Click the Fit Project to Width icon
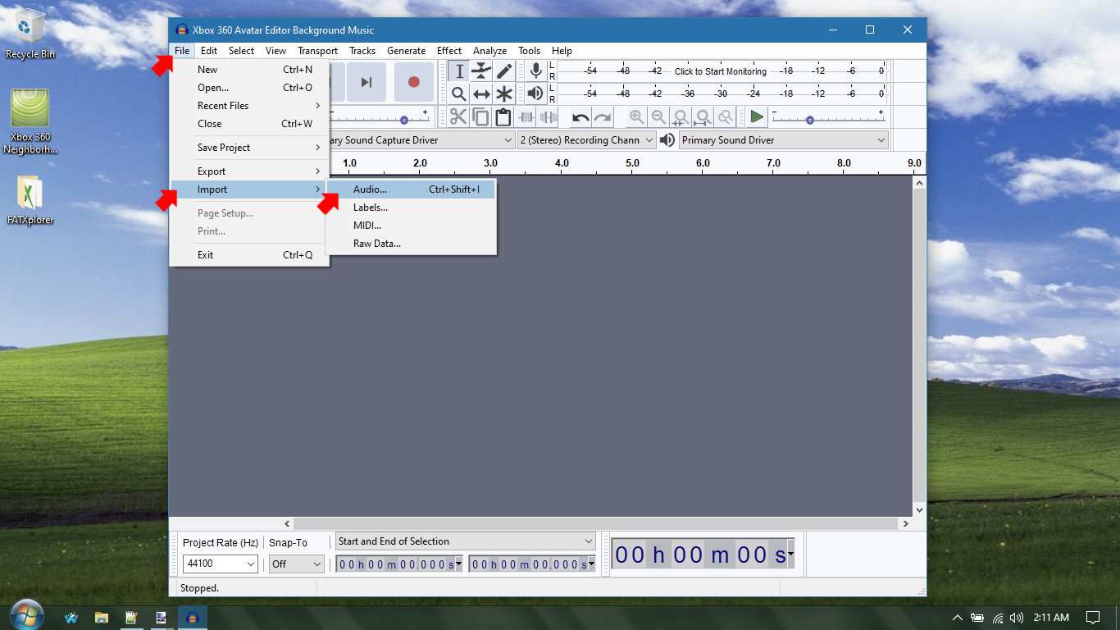Screen dimensions: 1120x630 point(703,117)
